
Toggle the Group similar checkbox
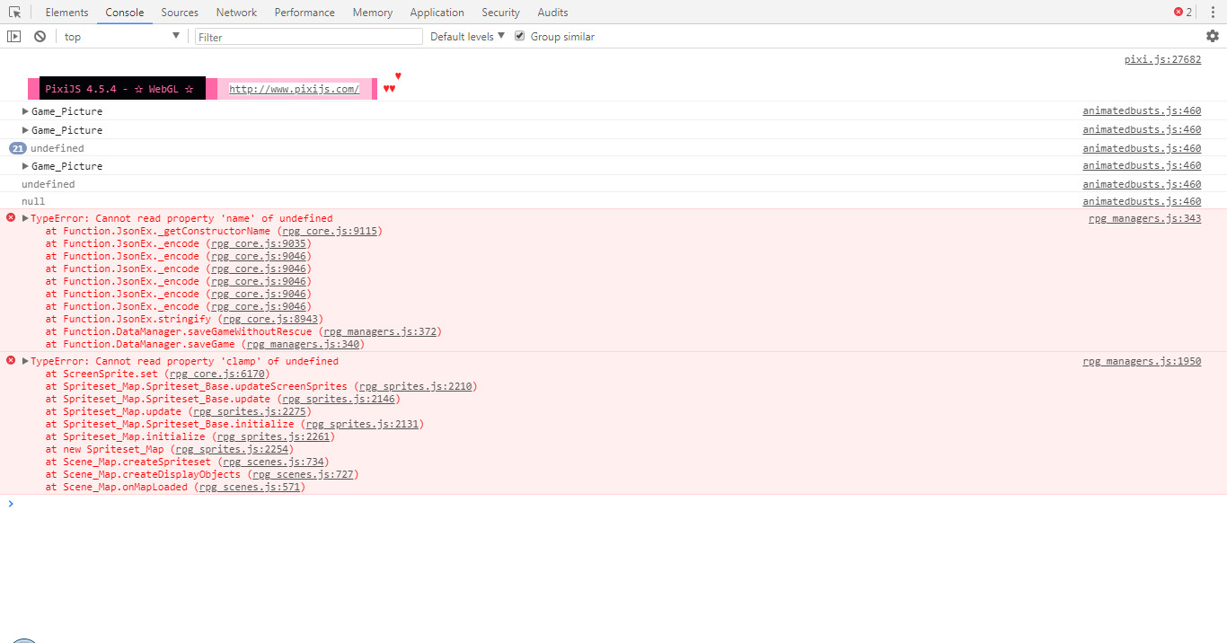[x=519, y=36]
